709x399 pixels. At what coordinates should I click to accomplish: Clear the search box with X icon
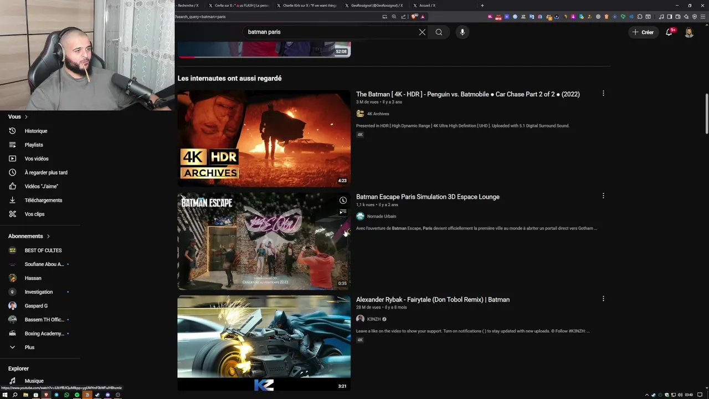coord(422,32)
